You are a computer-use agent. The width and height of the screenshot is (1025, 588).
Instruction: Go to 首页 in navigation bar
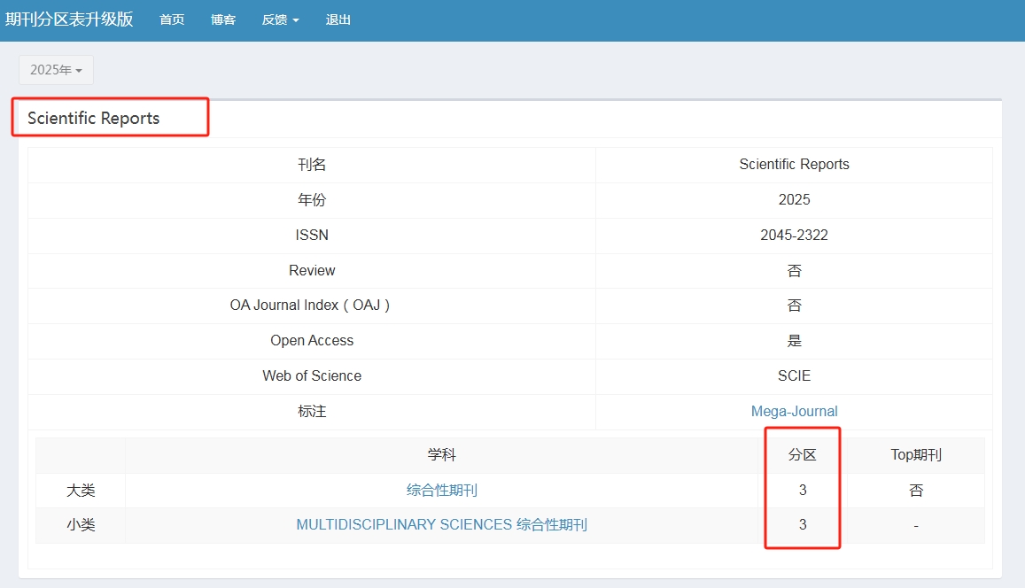(172, 19)
